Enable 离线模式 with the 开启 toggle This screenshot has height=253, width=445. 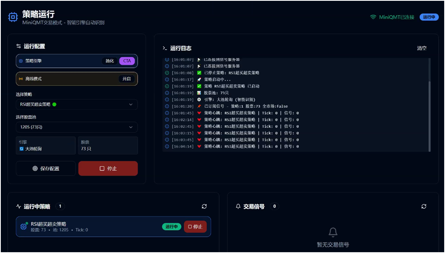coord(127,78)
